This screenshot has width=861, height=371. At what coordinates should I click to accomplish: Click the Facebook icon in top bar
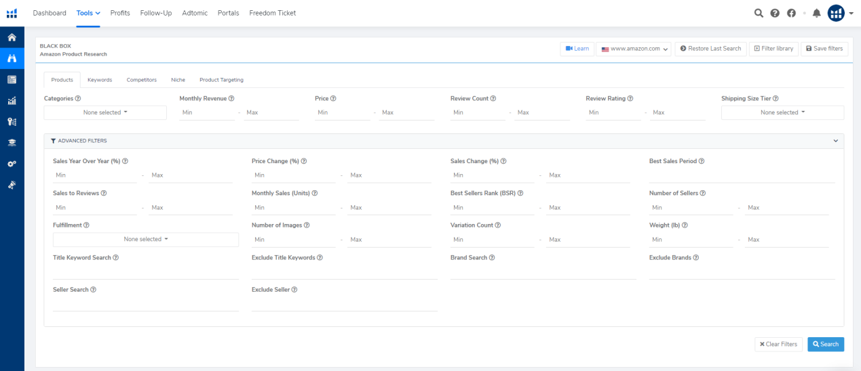pyautogui.click(x=791, y=13)
